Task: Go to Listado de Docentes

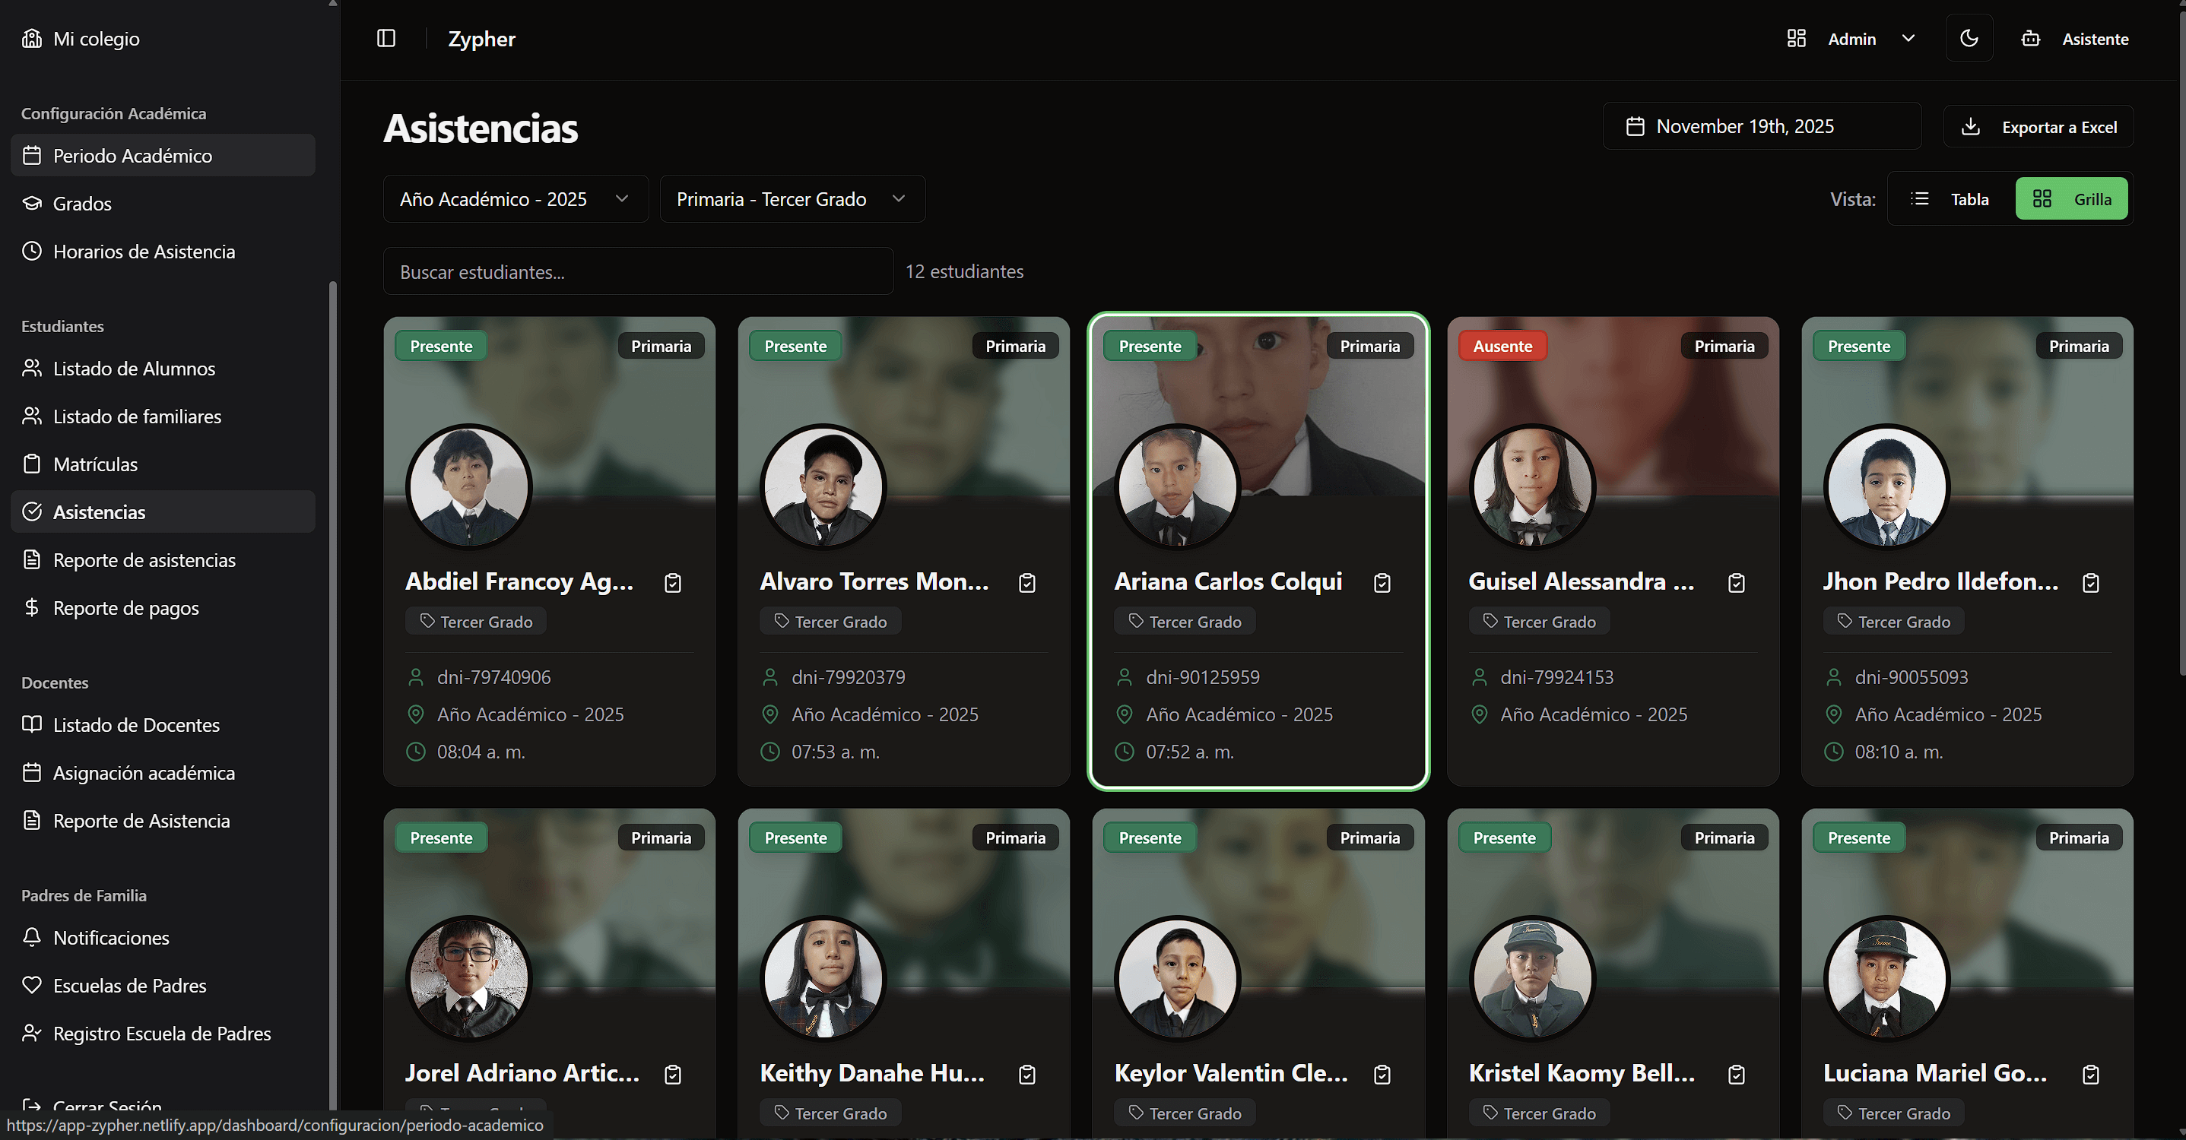Action: coord(136,724)
